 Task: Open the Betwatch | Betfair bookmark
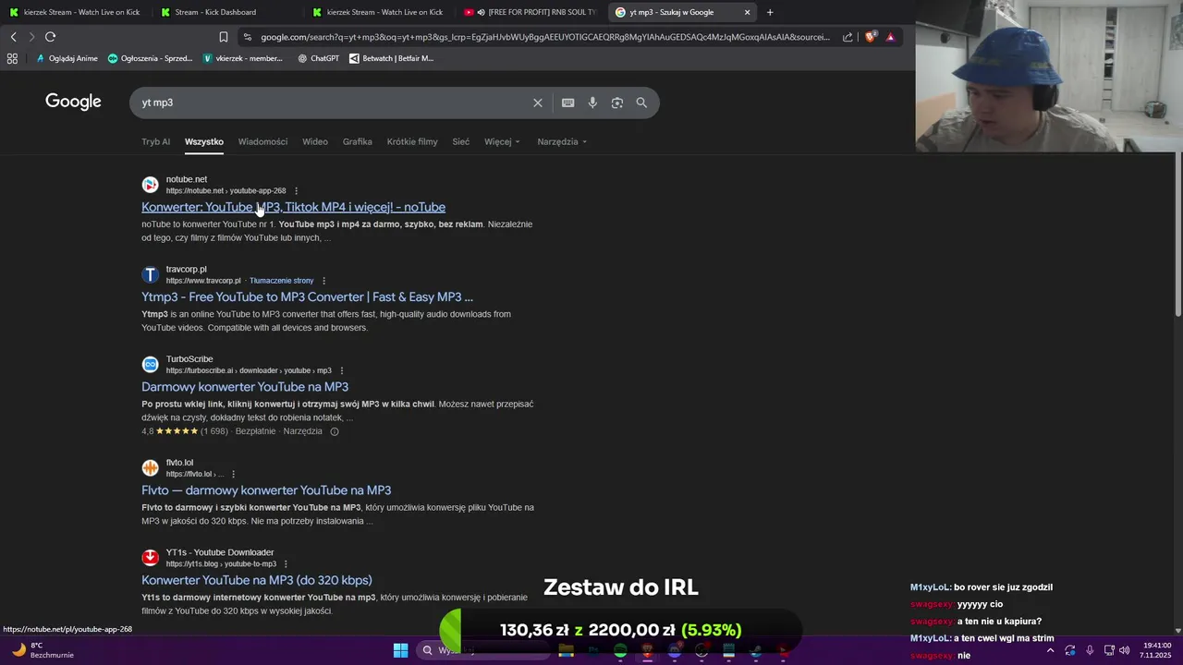click(x=392, y=58)
